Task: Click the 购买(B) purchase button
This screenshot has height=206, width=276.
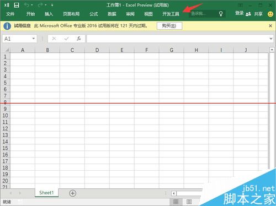Action: [169, 26]
